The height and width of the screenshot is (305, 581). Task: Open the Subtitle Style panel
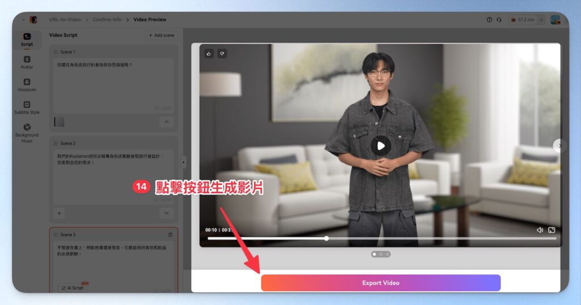click(x=27, y=108)
